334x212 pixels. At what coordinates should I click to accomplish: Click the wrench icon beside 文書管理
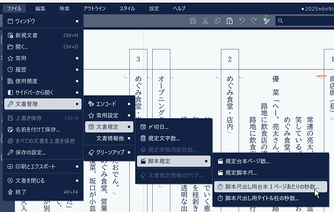[10, 104]
